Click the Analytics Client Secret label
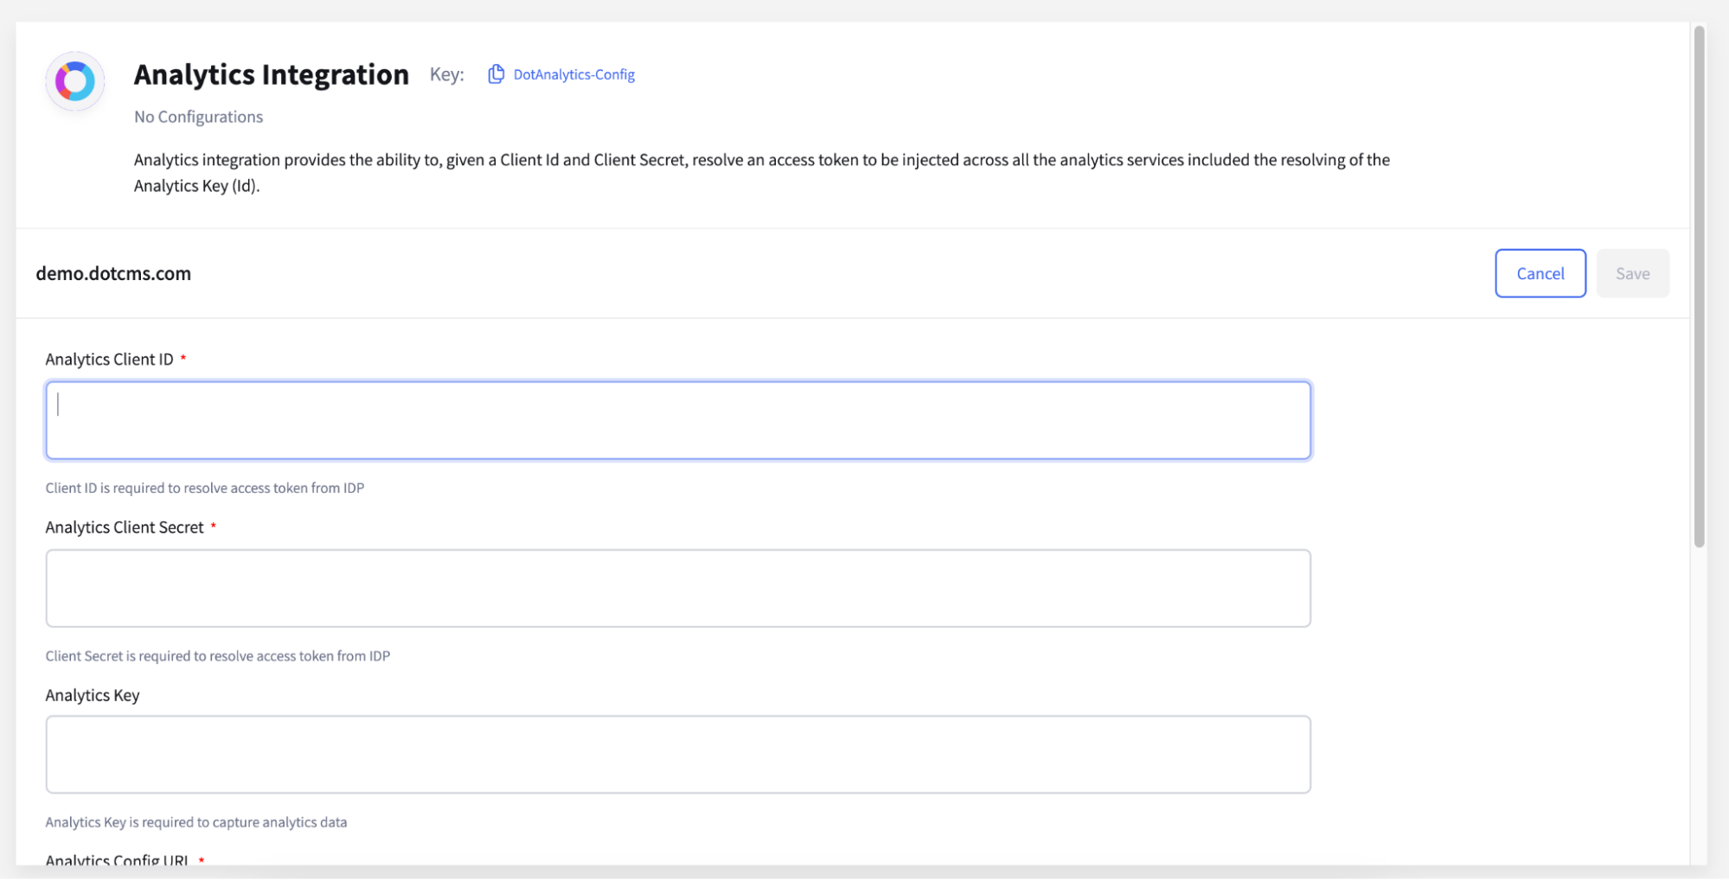The height and width of the screenshot is (880, 1729). (x=125, y=527)
